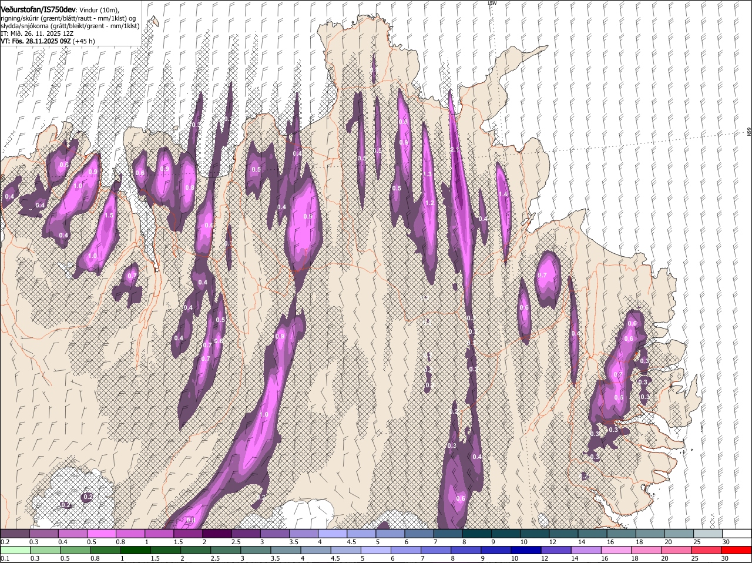Click the valid time 'VT: Fös. 28.11.2025 09Z'
Viewport: 752px width, 563px height.
[36, 41]
